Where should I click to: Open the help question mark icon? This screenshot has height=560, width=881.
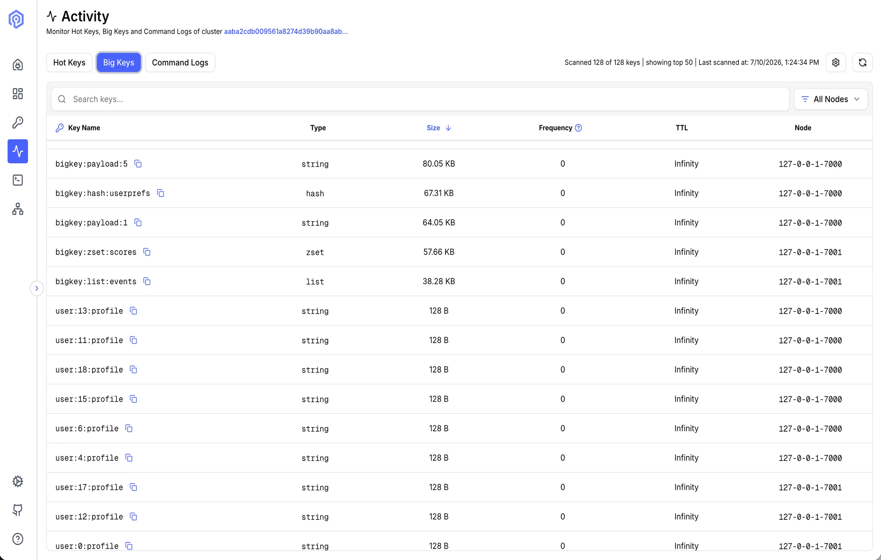pyautogui.click(x=18, y=539)
